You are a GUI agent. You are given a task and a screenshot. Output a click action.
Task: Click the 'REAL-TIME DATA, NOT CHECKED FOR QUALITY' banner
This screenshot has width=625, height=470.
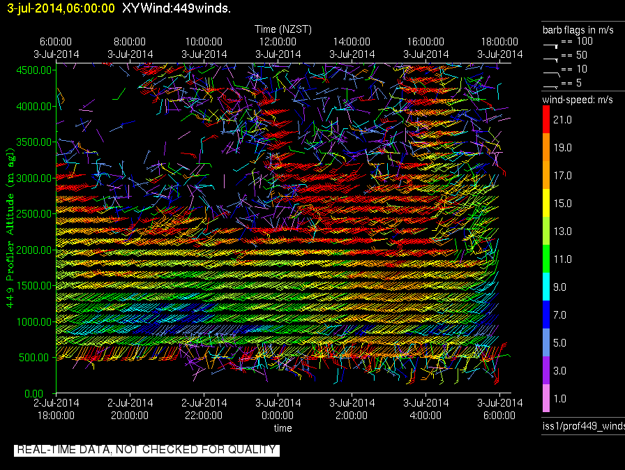(146, 450)
